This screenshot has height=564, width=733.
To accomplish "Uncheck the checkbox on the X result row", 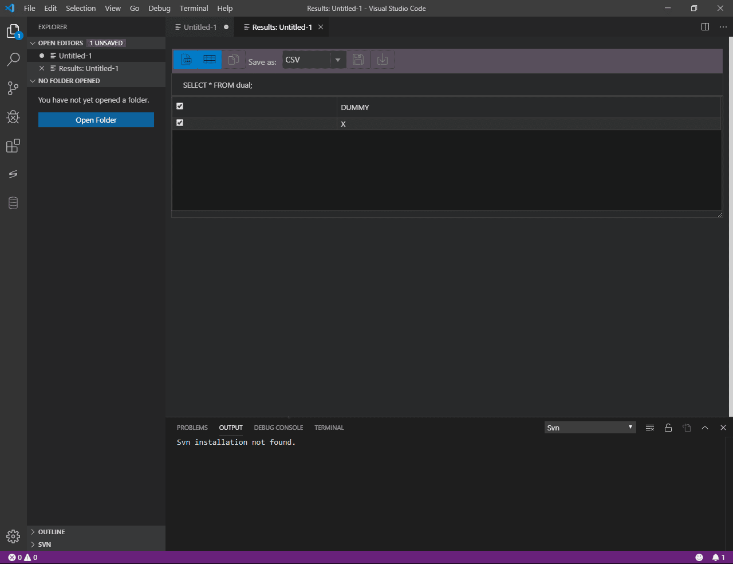I will point(179,122).
